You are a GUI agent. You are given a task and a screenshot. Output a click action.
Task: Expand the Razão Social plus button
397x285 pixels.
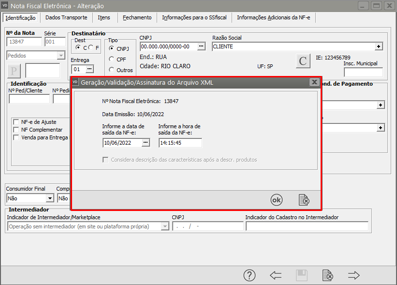379,46
